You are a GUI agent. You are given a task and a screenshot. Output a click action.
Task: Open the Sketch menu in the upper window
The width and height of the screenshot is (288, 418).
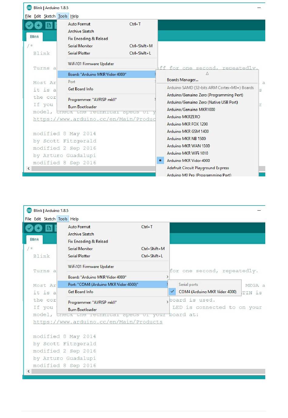(50, 16)
